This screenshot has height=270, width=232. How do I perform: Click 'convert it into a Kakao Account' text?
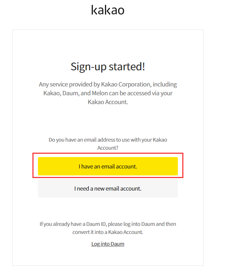pos(108,232)
